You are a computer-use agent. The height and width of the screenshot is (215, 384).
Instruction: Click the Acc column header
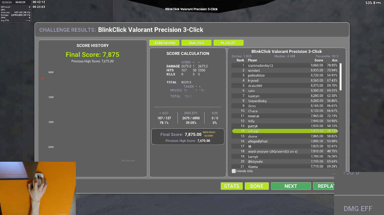[335, 60]
